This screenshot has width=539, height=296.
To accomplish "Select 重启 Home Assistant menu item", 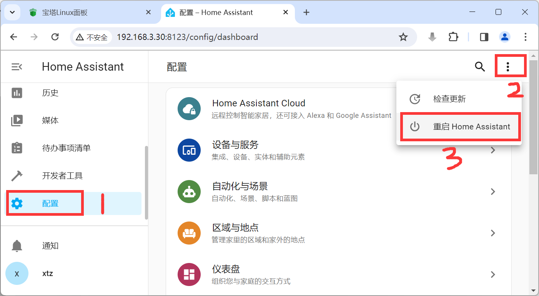I will [x=459, y=127].
